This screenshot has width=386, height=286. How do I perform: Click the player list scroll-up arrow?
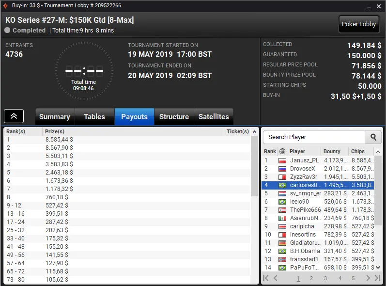[378, 152]
